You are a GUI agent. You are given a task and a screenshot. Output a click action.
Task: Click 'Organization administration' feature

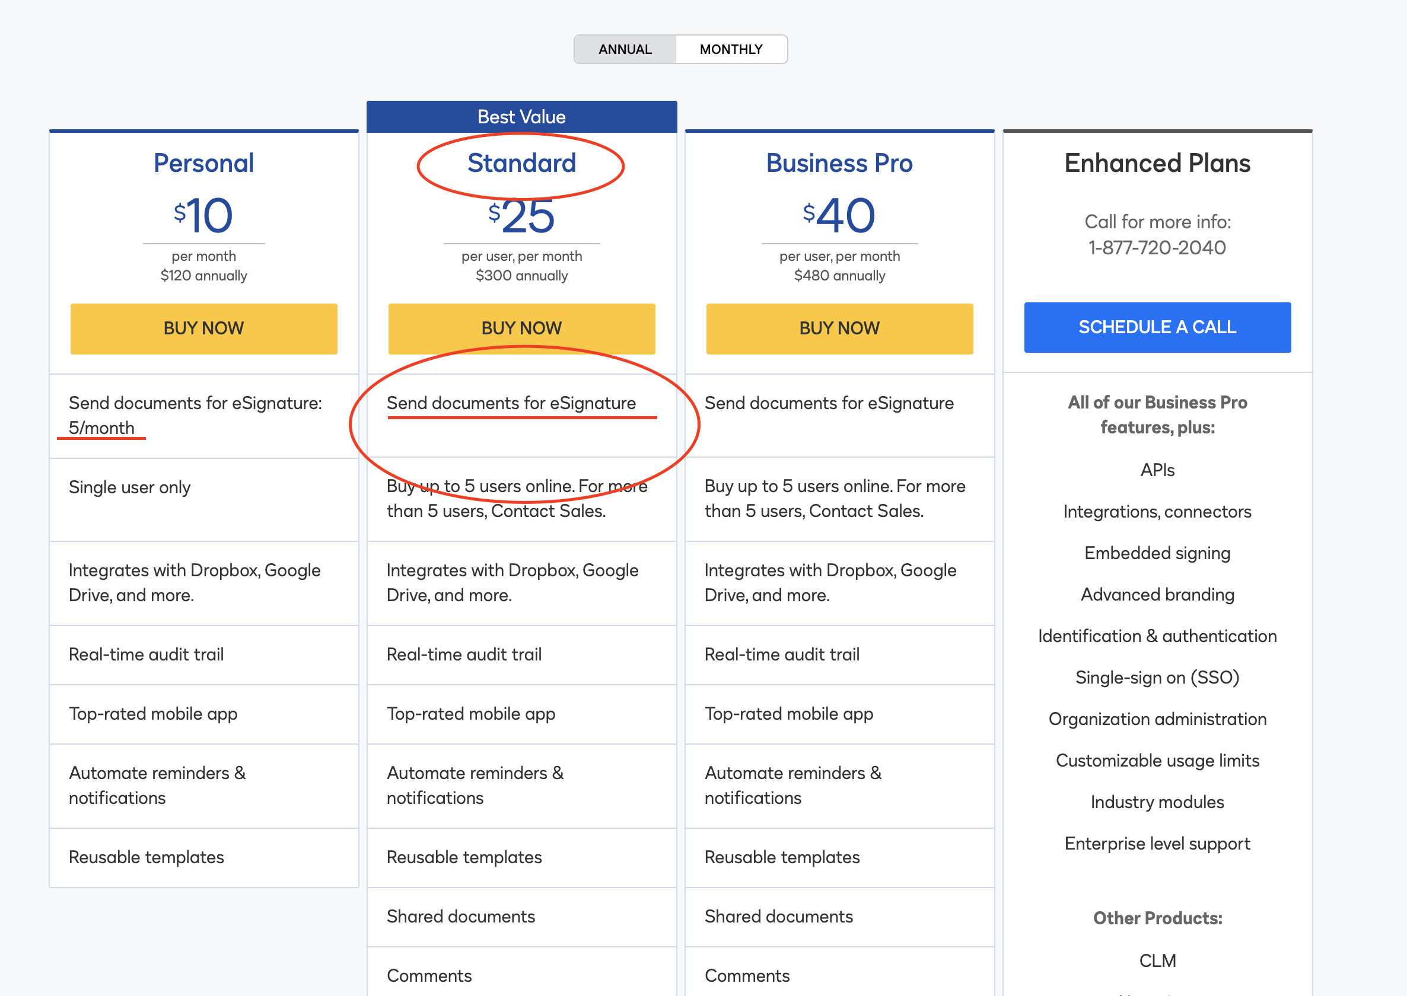pyautogui.click(x=1157, y=719)
